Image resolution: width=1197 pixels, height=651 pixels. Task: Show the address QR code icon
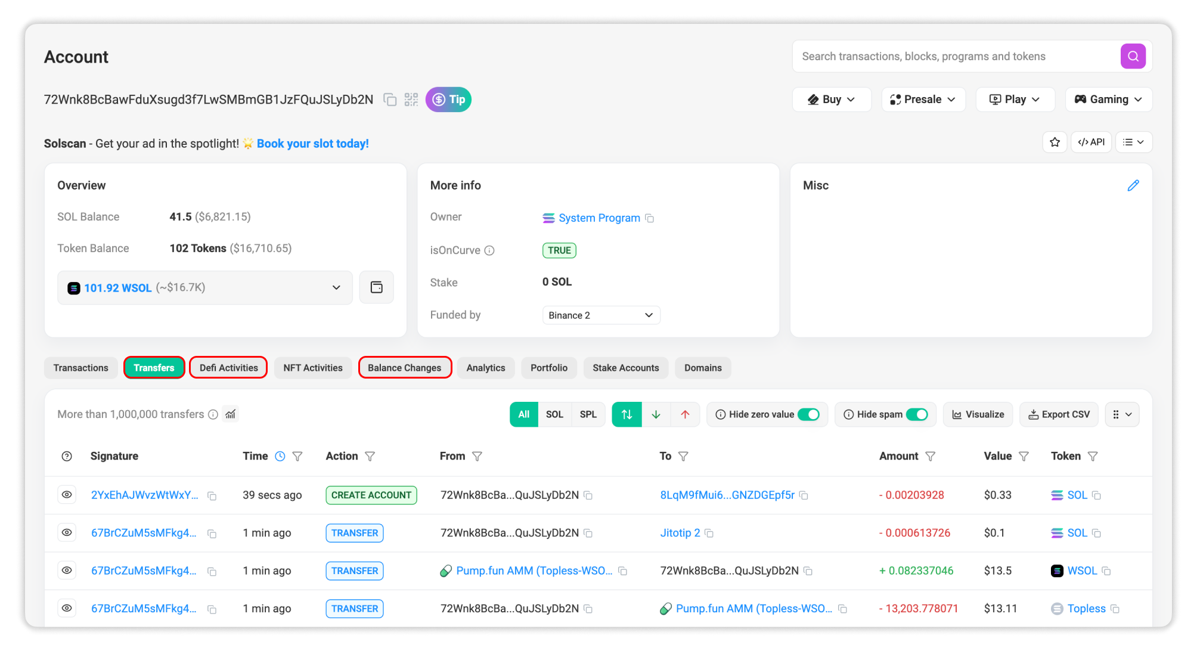pyautogui.click(x=411, y=100)
